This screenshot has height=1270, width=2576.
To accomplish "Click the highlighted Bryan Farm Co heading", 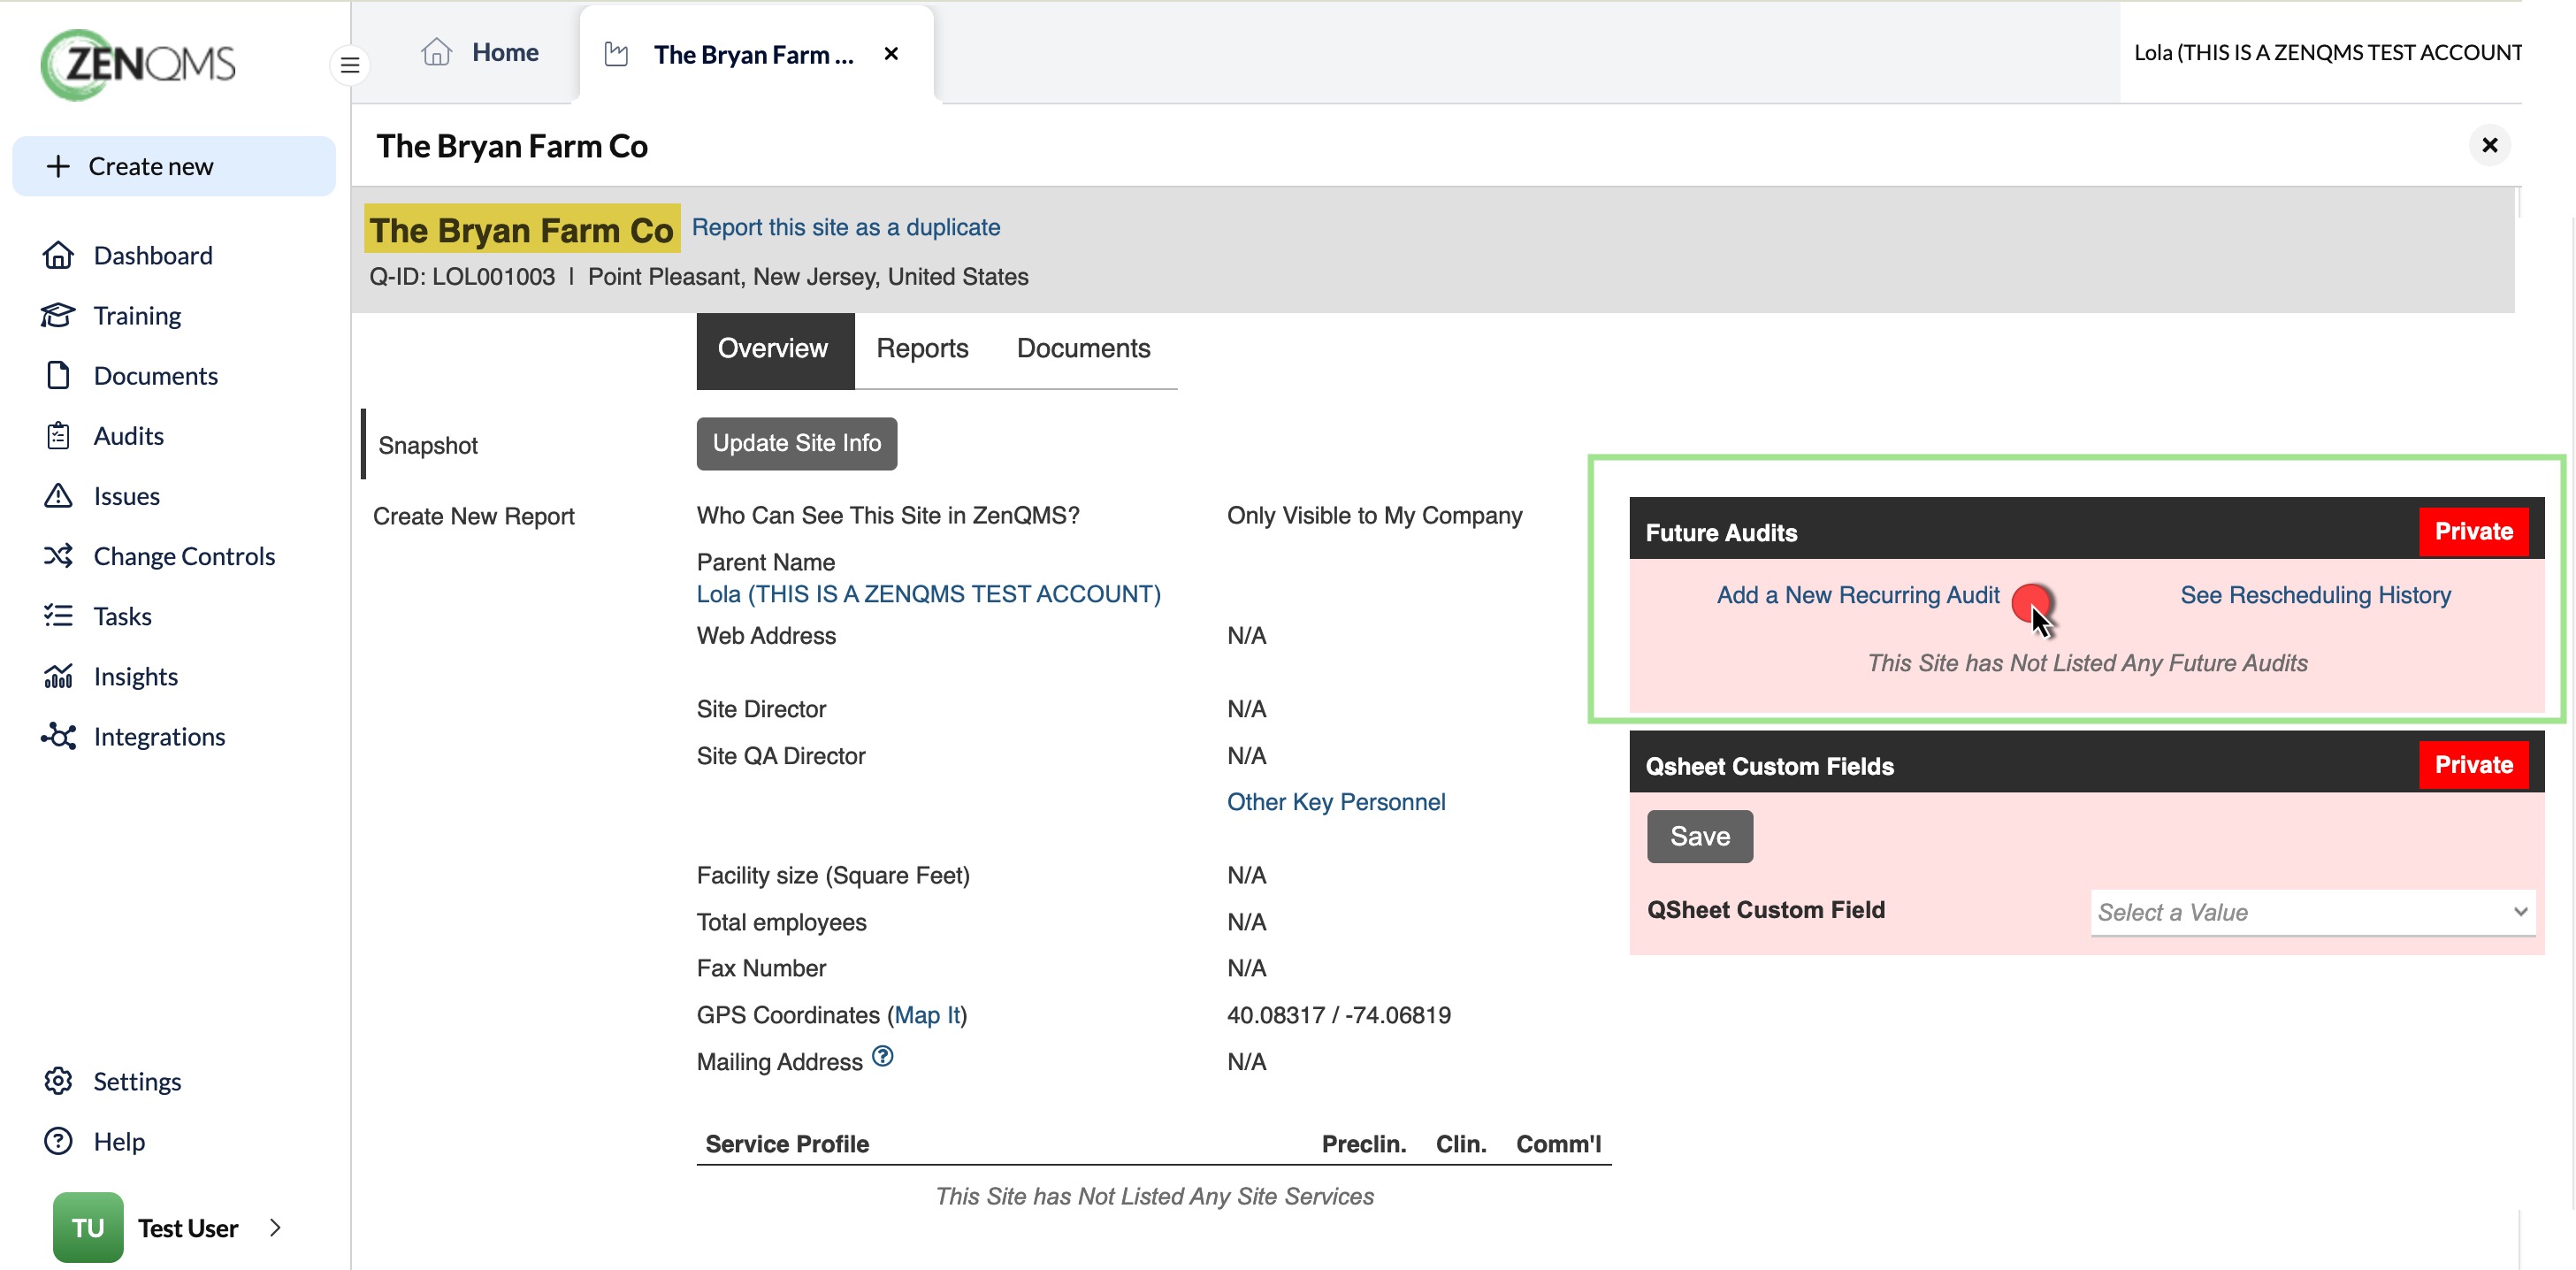I will [522, 229].
